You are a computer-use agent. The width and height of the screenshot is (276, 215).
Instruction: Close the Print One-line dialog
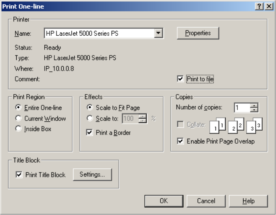269,6
